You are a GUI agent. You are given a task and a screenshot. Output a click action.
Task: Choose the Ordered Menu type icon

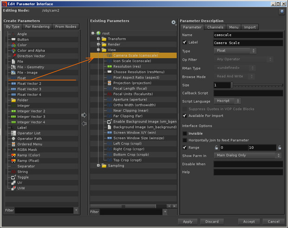click(13, 144)
